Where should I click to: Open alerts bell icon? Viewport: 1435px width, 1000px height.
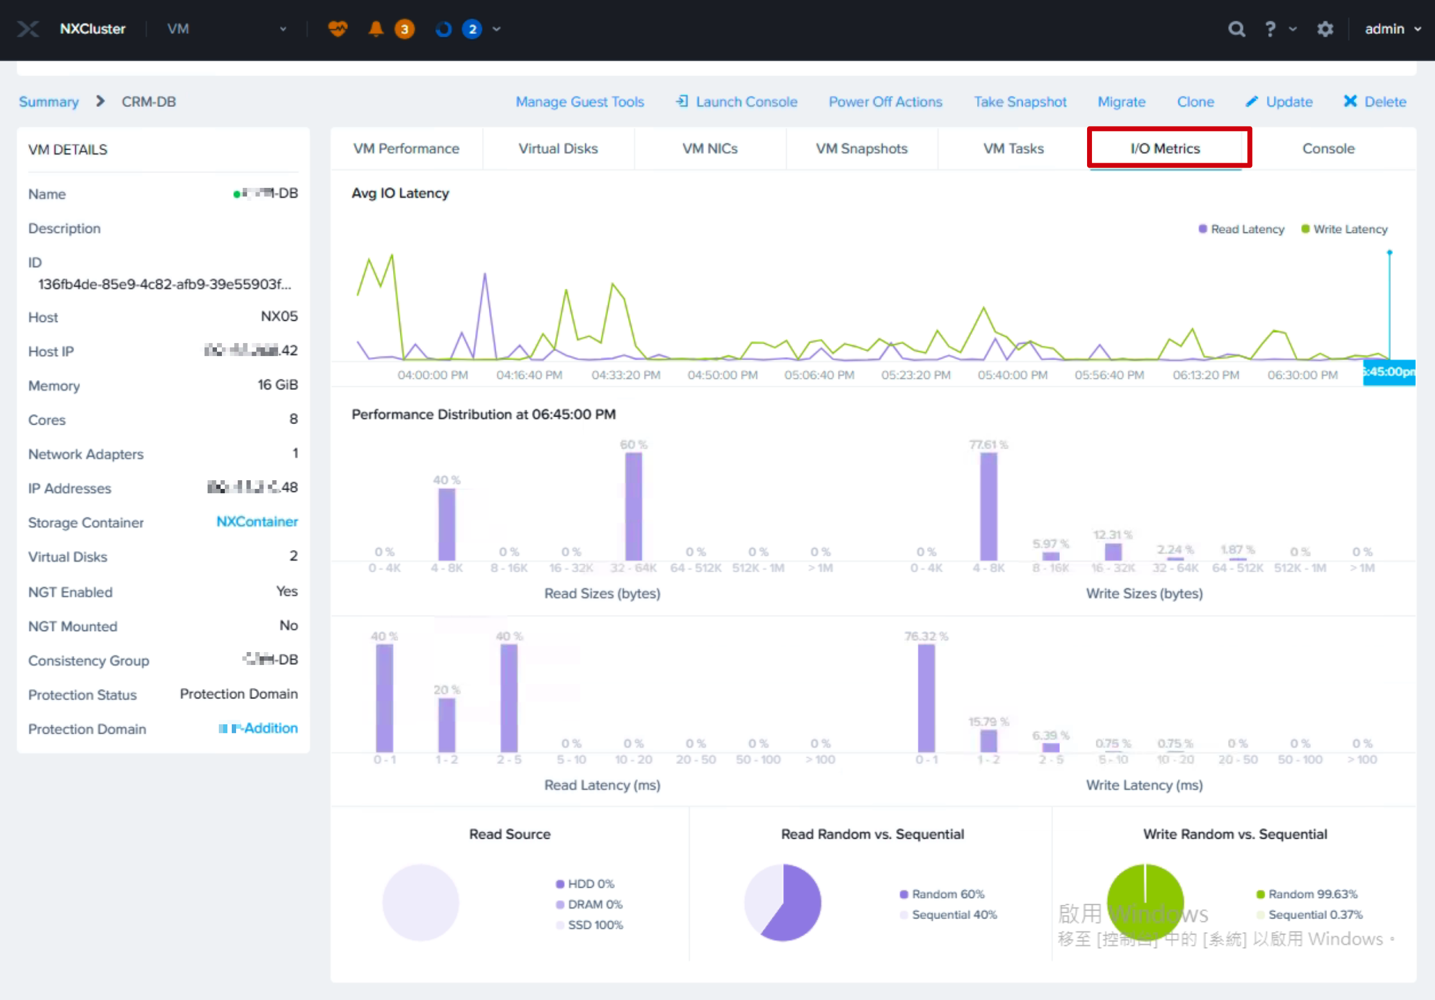coord(376,29)
